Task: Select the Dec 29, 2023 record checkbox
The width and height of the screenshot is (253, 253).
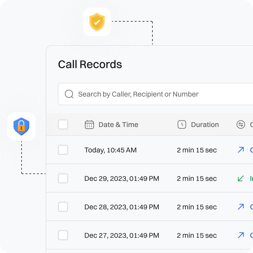Action: (x=63, y=179)
